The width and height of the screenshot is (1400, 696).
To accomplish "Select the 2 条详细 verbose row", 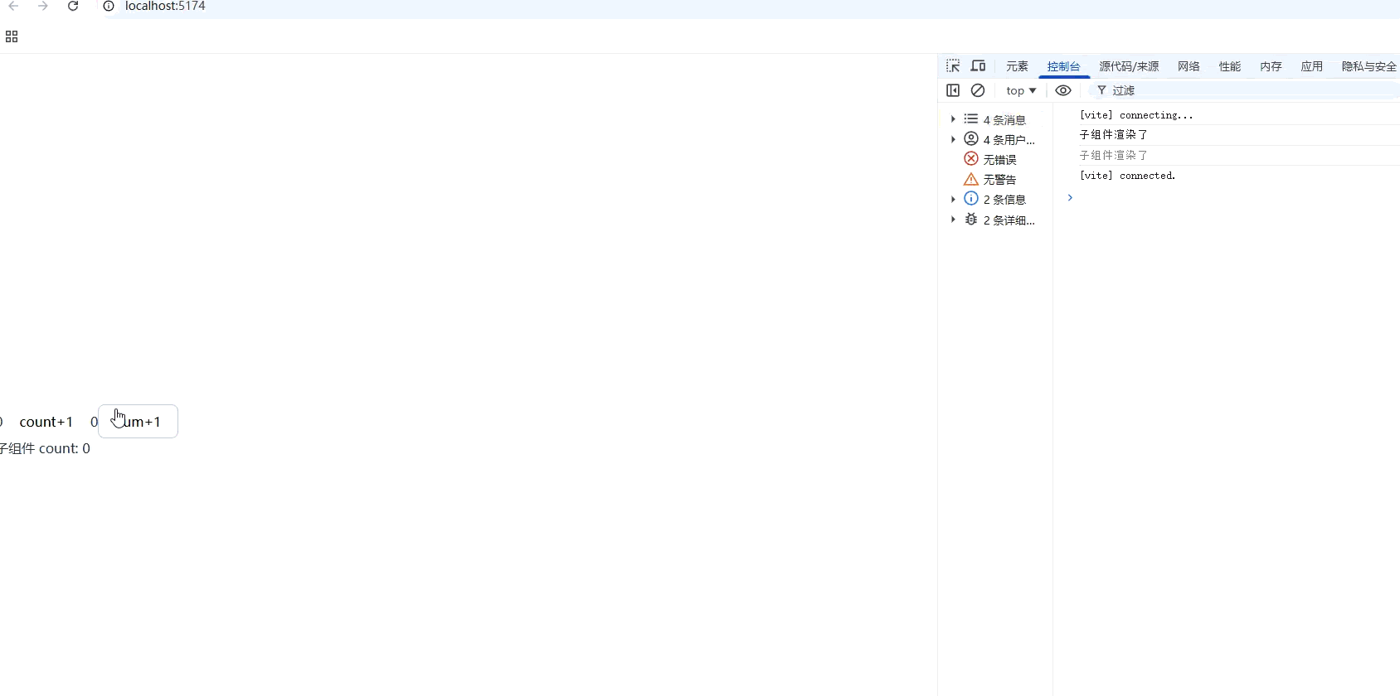I will 995,220.
